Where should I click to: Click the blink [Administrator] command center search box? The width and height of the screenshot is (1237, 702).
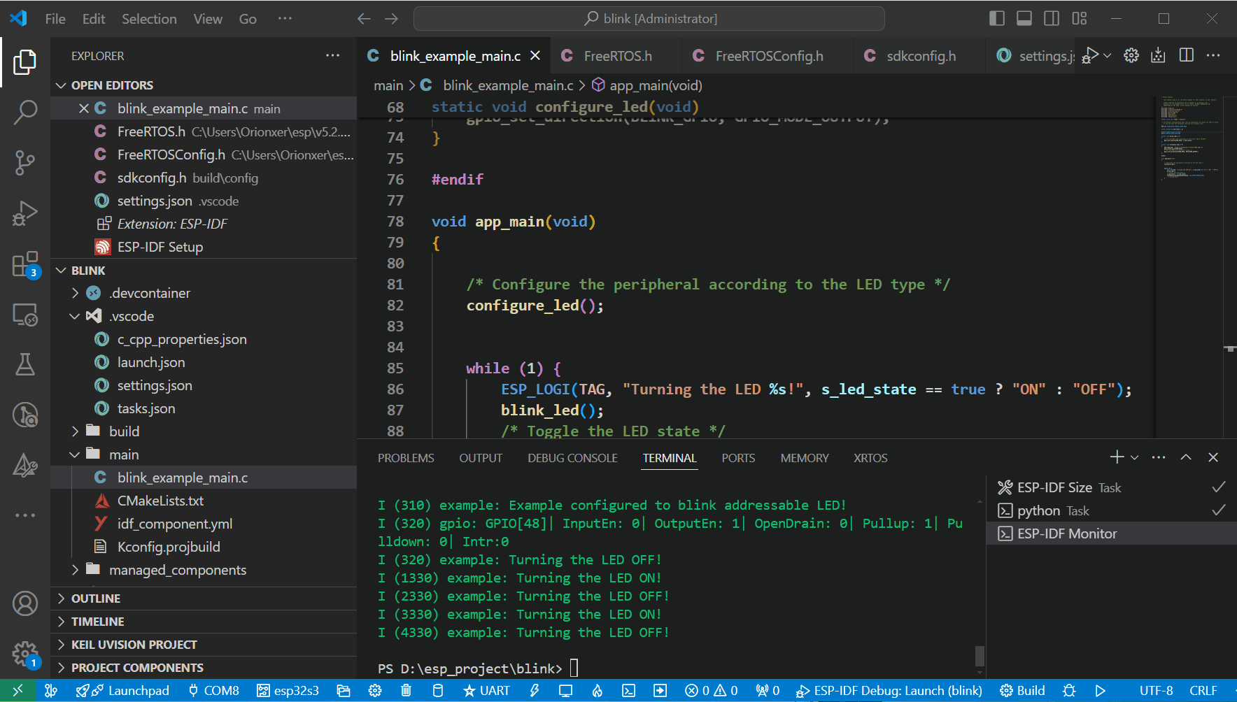649,19
